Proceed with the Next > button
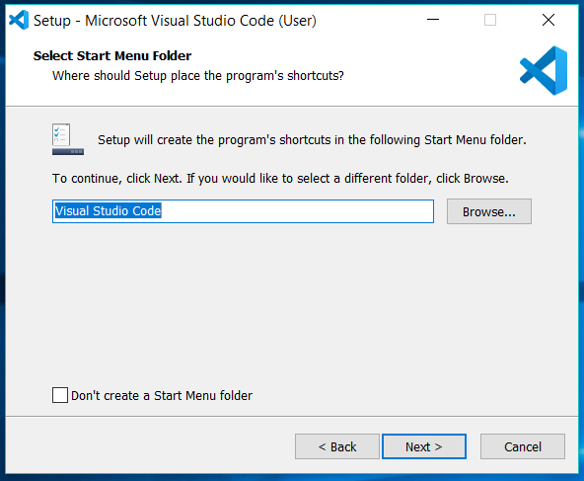The height and width of the screenshot is (481, 584). coord(424,446)
